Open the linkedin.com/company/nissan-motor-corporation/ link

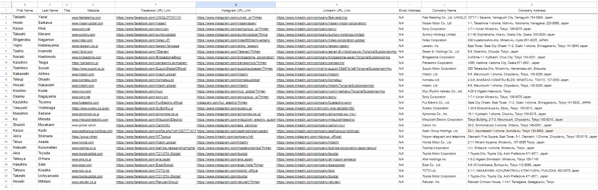click(x=321, y=23)
